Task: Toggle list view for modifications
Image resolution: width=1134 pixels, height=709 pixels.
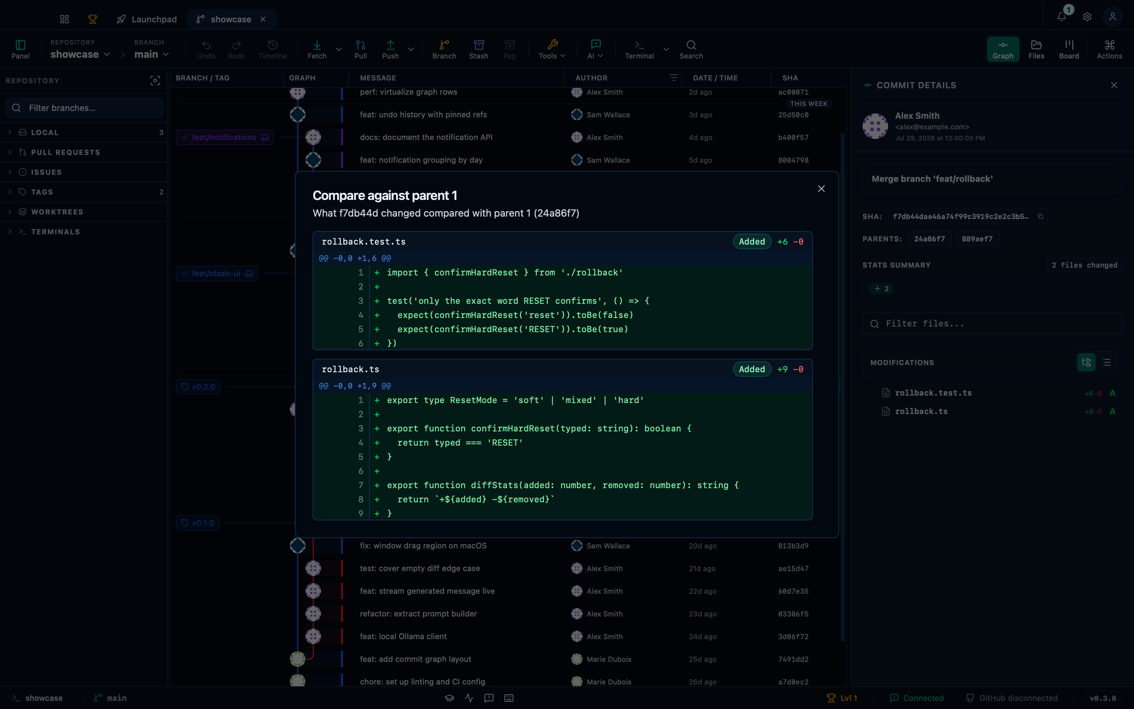Action: (x=1106, y=362)
